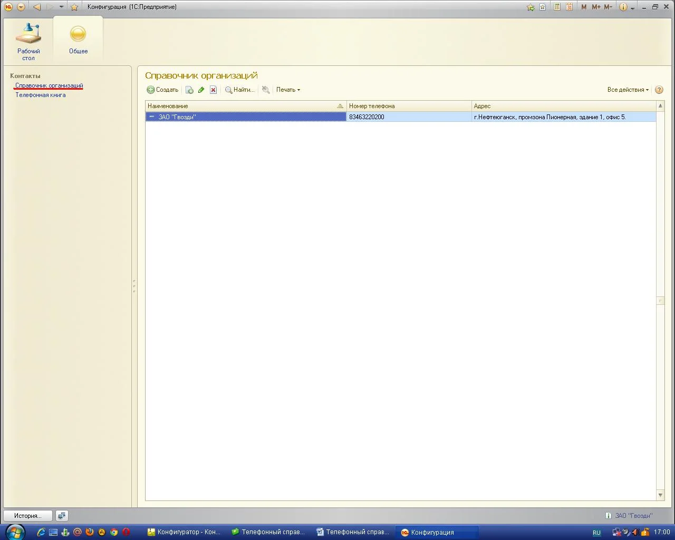Open the Печать dropdown menu

[288, 90]
